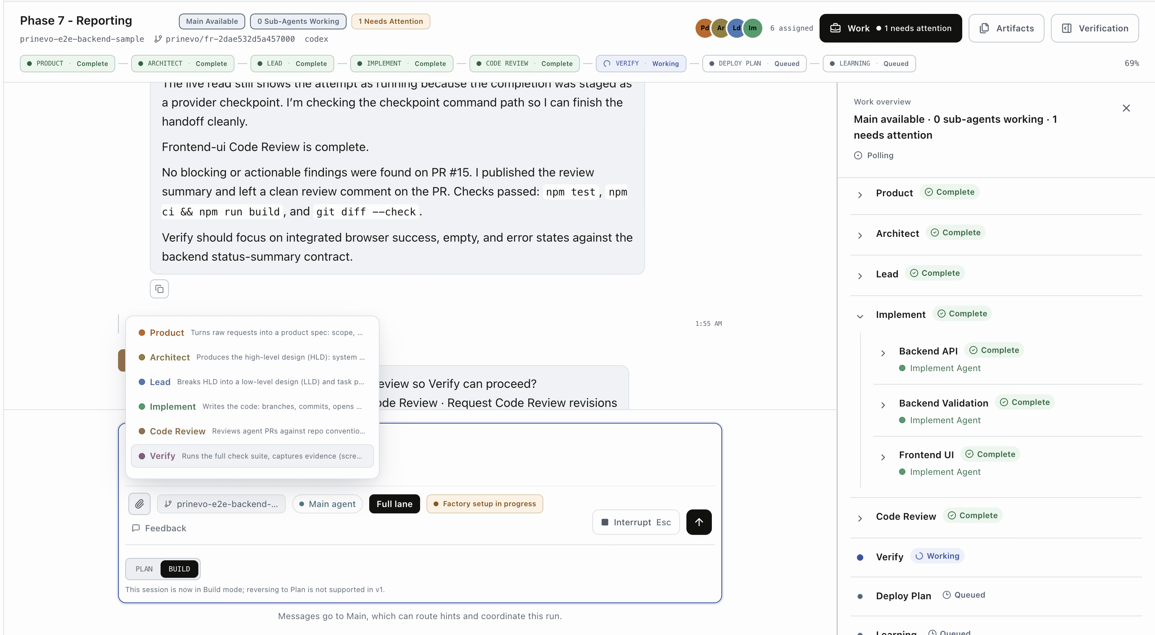The image size is (1155, 635).
Task: Select BUILD mode
Action: [x=179, y=569]
